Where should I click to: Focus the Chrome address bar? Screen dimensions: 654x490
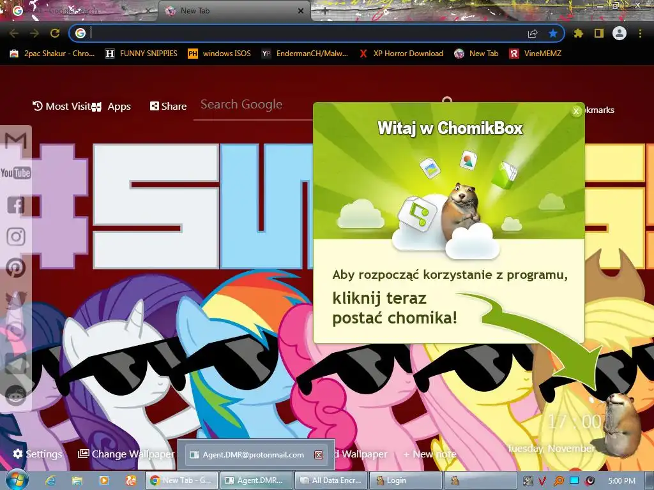pyautogui.click(x=308, y=33)
